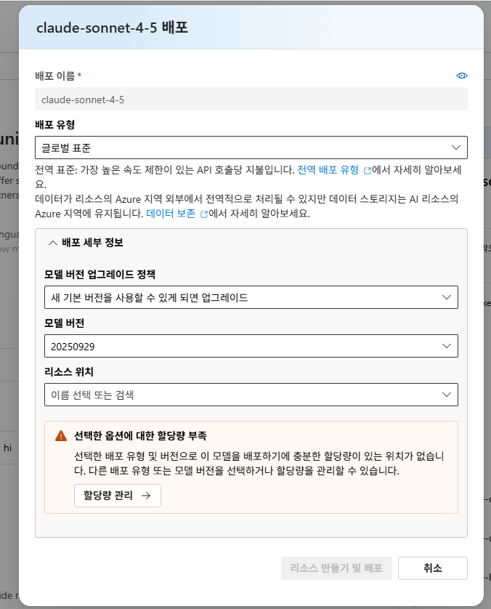Click the chevron arrow of 리소스 위치 dropdown
Viewport: 491px width, 609px height.
[x=447, y=395]
